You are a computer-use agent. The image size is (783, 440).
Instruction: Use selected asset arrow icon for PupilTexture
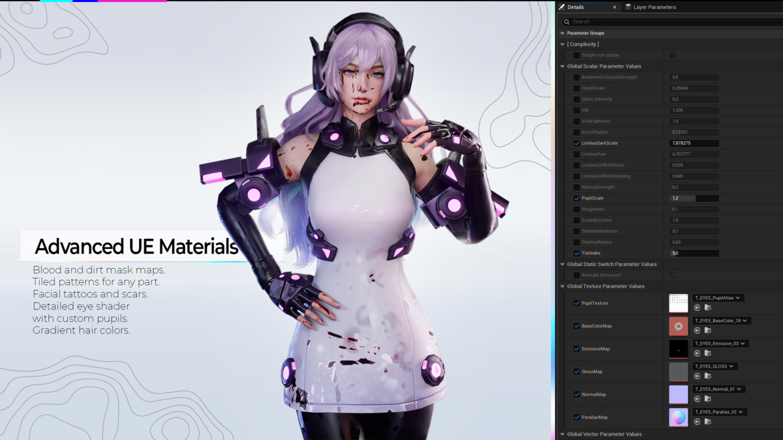(x=698, y=307)
